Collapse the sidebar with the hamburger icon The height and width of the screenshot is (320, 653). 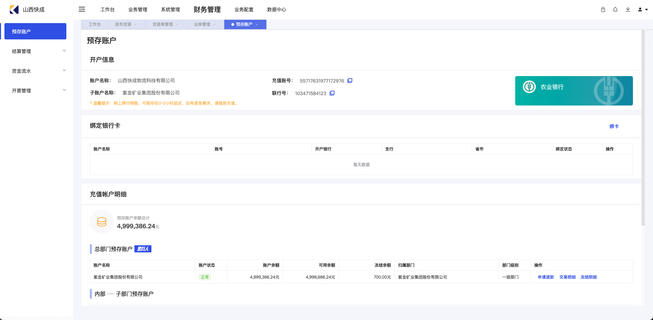click(x=82, y=9)
